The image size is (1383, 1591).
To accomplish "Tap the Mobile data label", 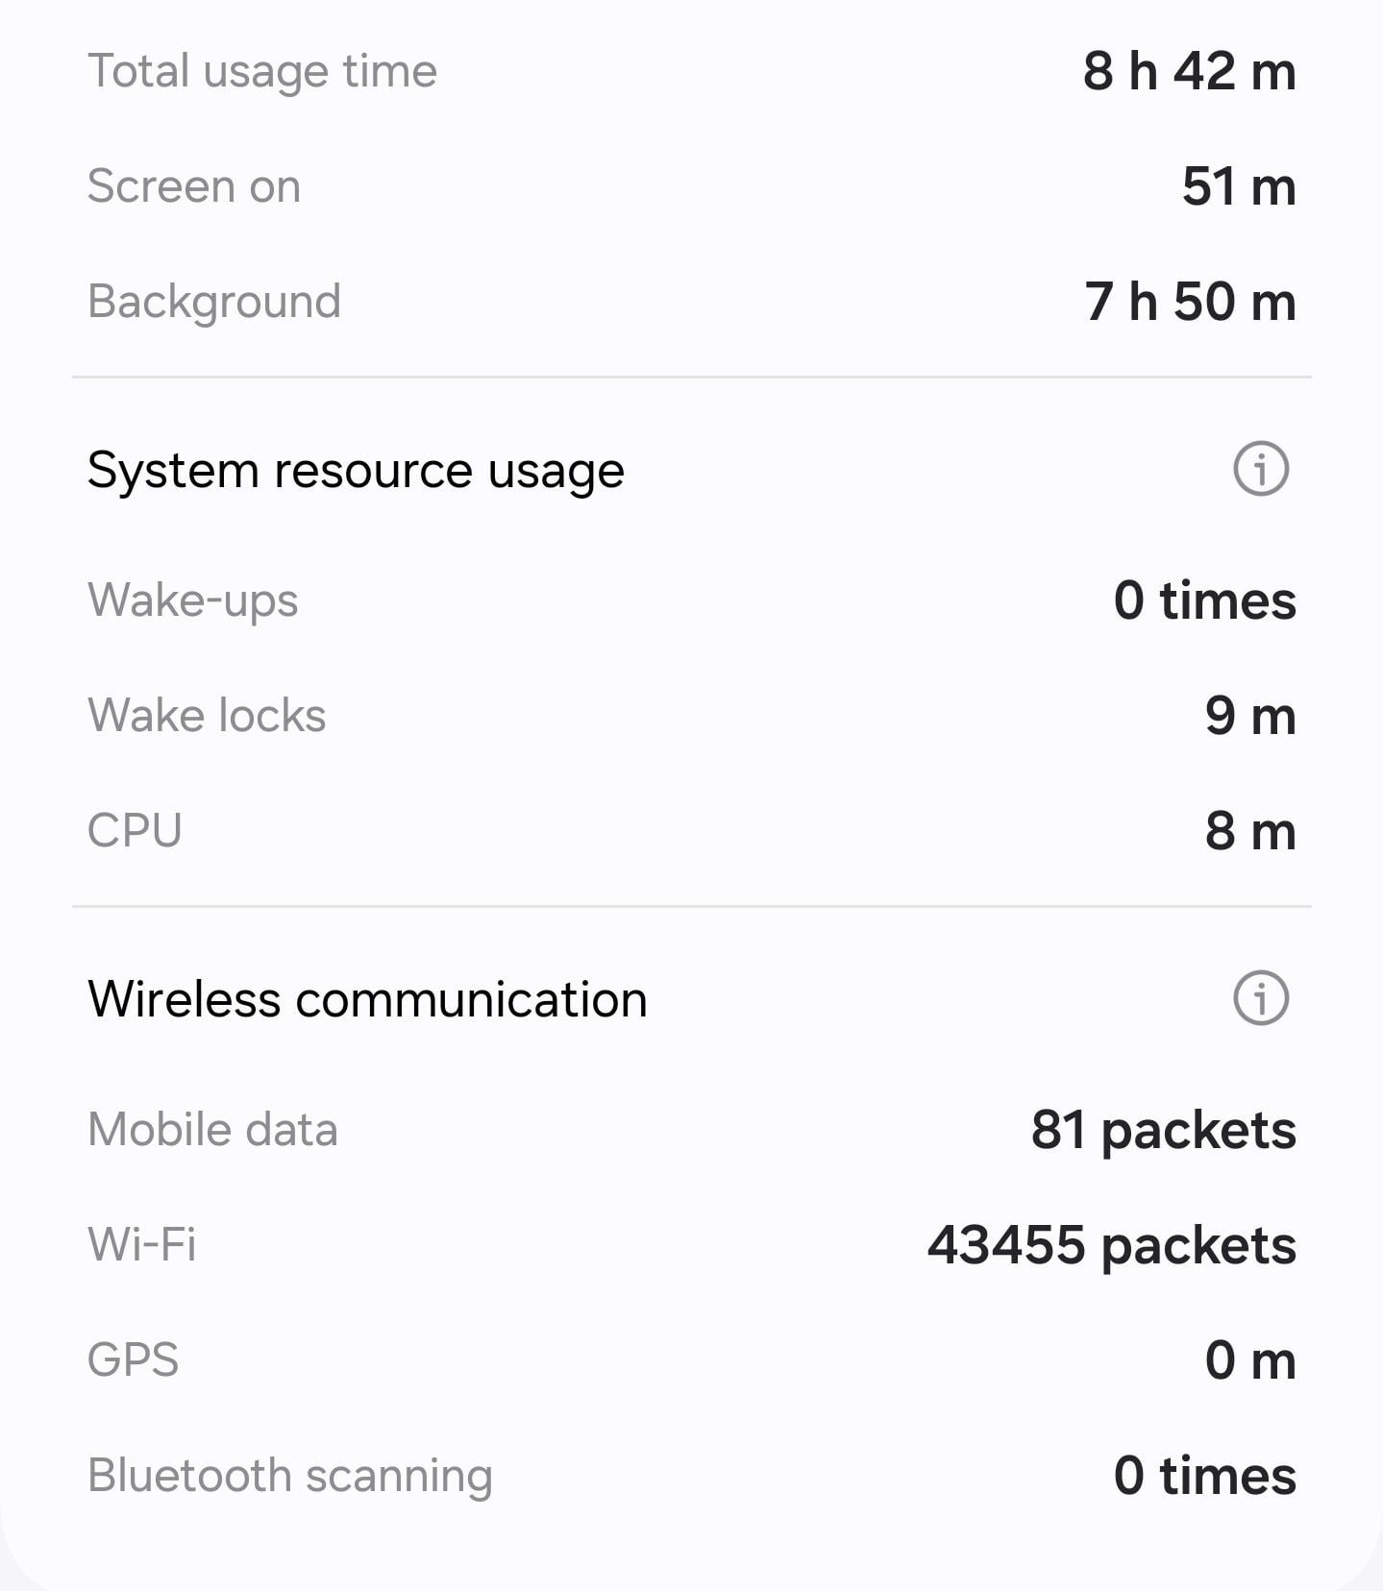I will pyautogui.click(x=212, y=1130).
